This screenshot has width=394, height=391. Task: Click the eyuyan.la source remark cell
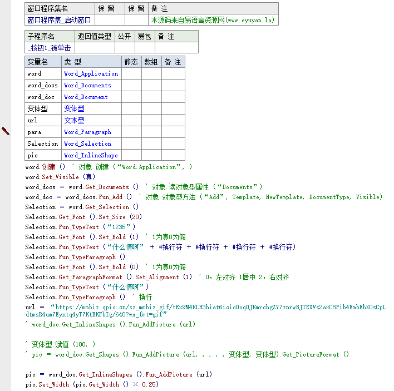coord(213,20)
